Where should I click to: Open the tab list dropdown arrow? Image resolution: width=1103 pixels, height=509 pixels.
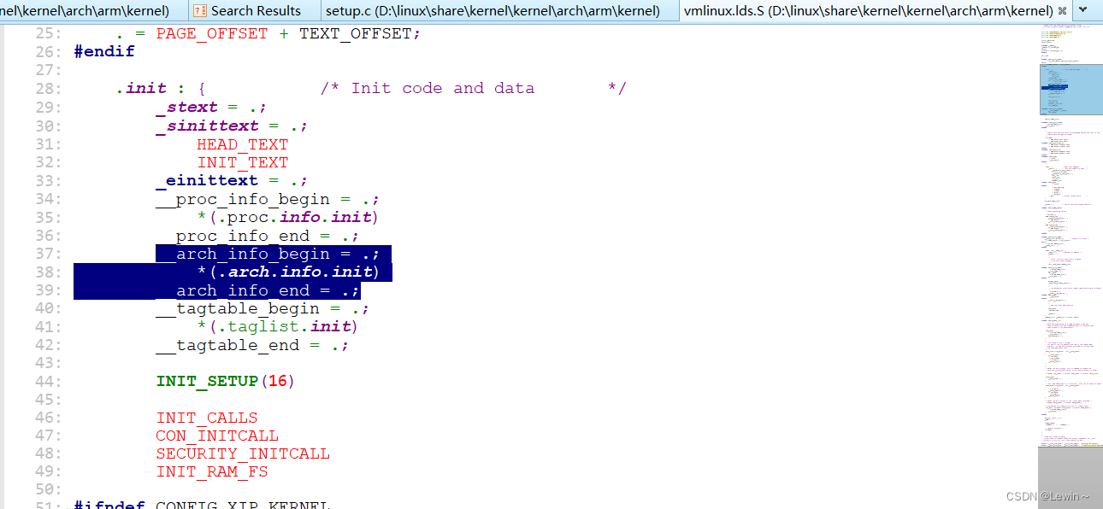tap(1084, 11)
